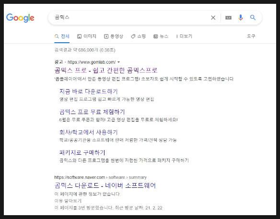Click the 광고 label before gomlab URL

point(59,62)
